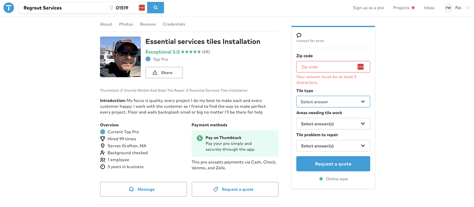
Task: Click the Top Pro badge icon
Action: coord(148,59)
